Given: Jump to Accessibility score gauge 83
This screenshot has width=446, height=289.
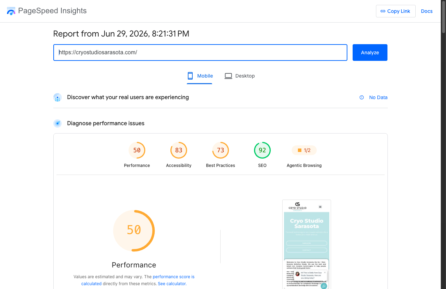Looking at the screenshot, I should tap(179, 150).
